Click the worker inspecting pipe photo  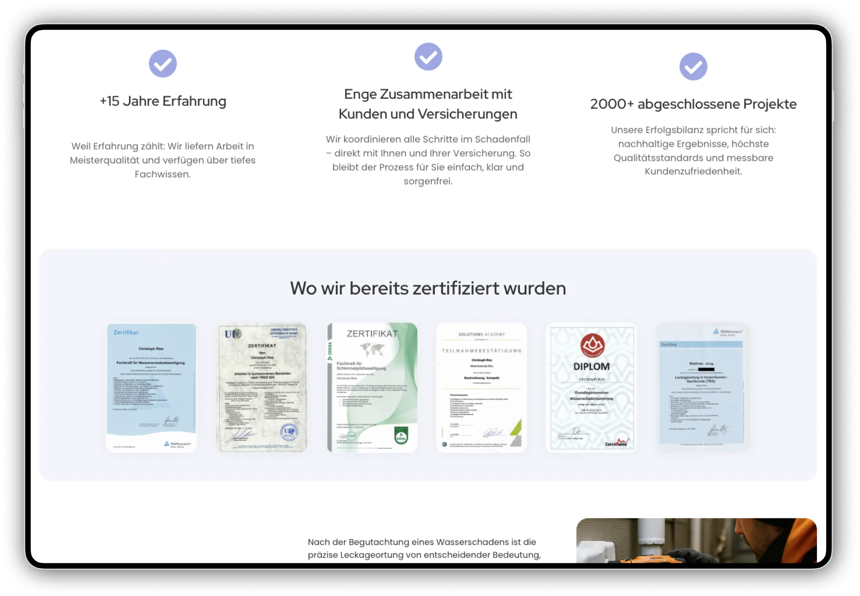[x=696, y=540]
